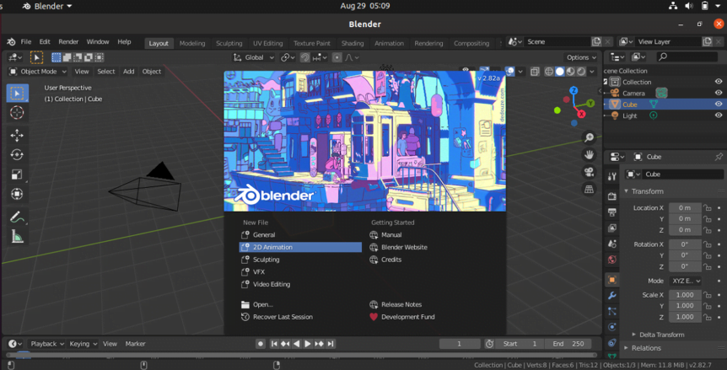Open the Object Mode dropdown
The height and width of the screenshot is (370, 727).
[x=38, y=72]
